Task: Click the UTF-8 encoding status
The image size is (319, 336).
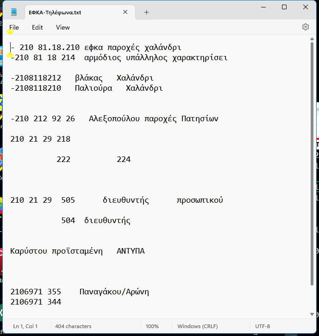Action: point(263,326)
